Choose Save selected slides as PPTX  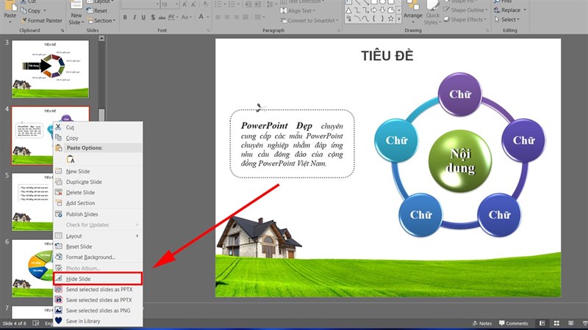coord(98,300)
